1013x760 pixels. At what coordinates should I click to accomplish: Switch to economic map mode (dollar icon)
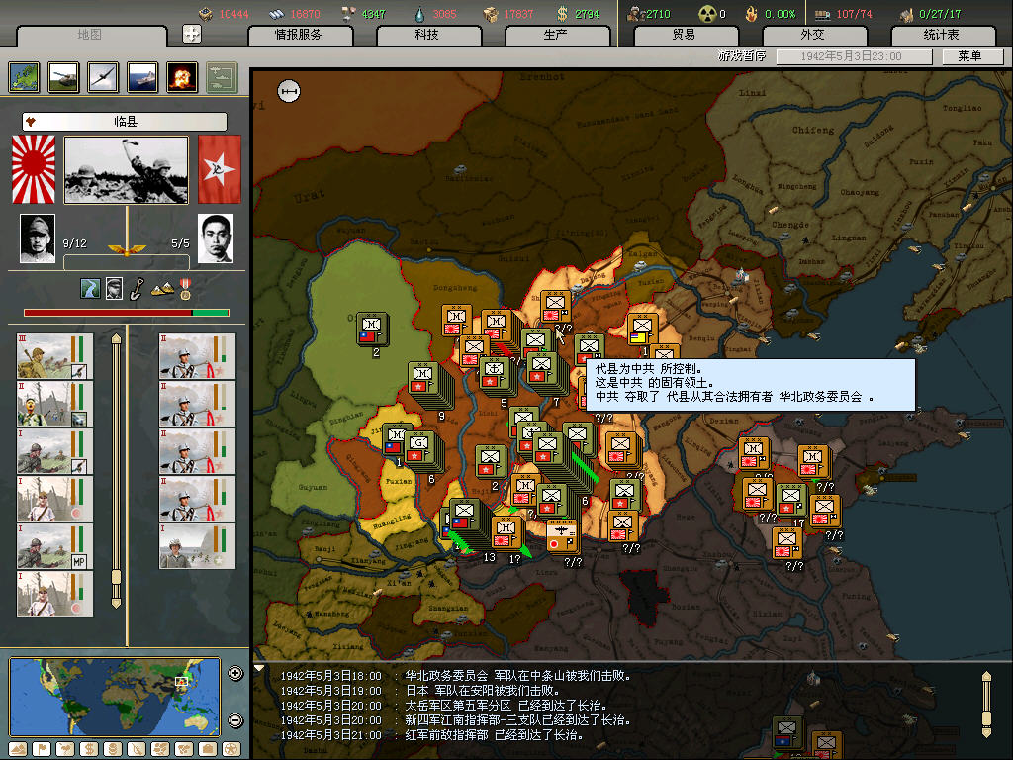point(89,749)
